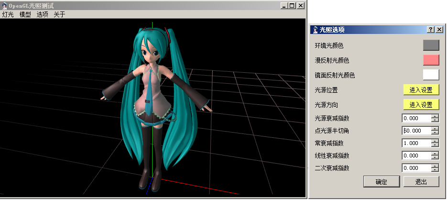Focus the 线性衰减指数 value field
Screen dimensions: 447x200
click(x=416, y=156)
